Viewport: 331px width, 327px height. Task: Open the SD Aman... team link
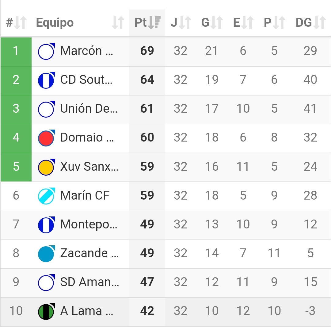pos(89,282)
